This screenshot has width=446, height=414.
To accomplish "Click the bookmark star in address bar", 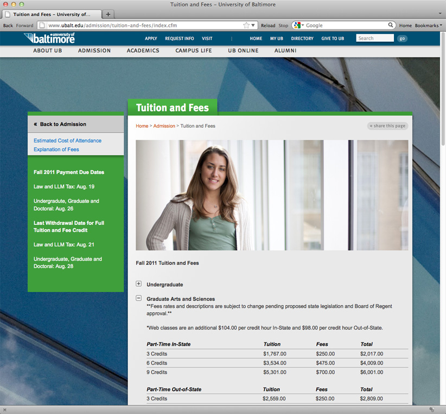I will coord(246,25).
